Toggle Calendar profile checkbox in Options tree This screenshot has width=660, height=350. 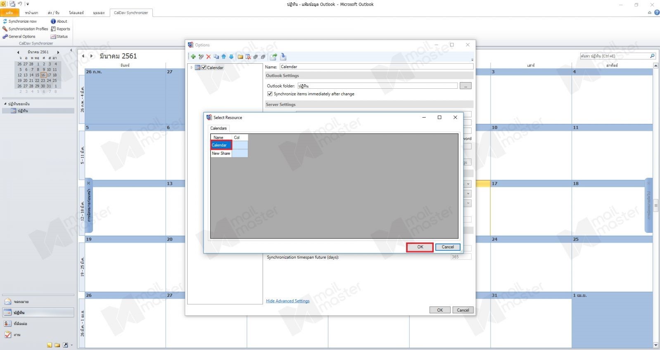[204, 67]
